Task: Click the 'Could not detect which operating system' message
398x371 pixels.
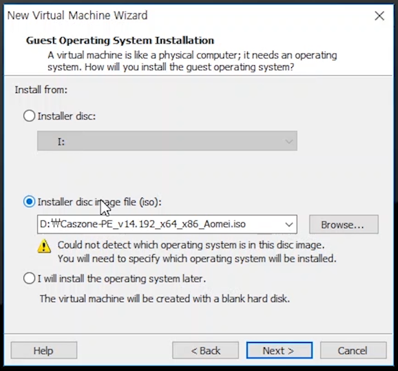Action: coord(191,245)
